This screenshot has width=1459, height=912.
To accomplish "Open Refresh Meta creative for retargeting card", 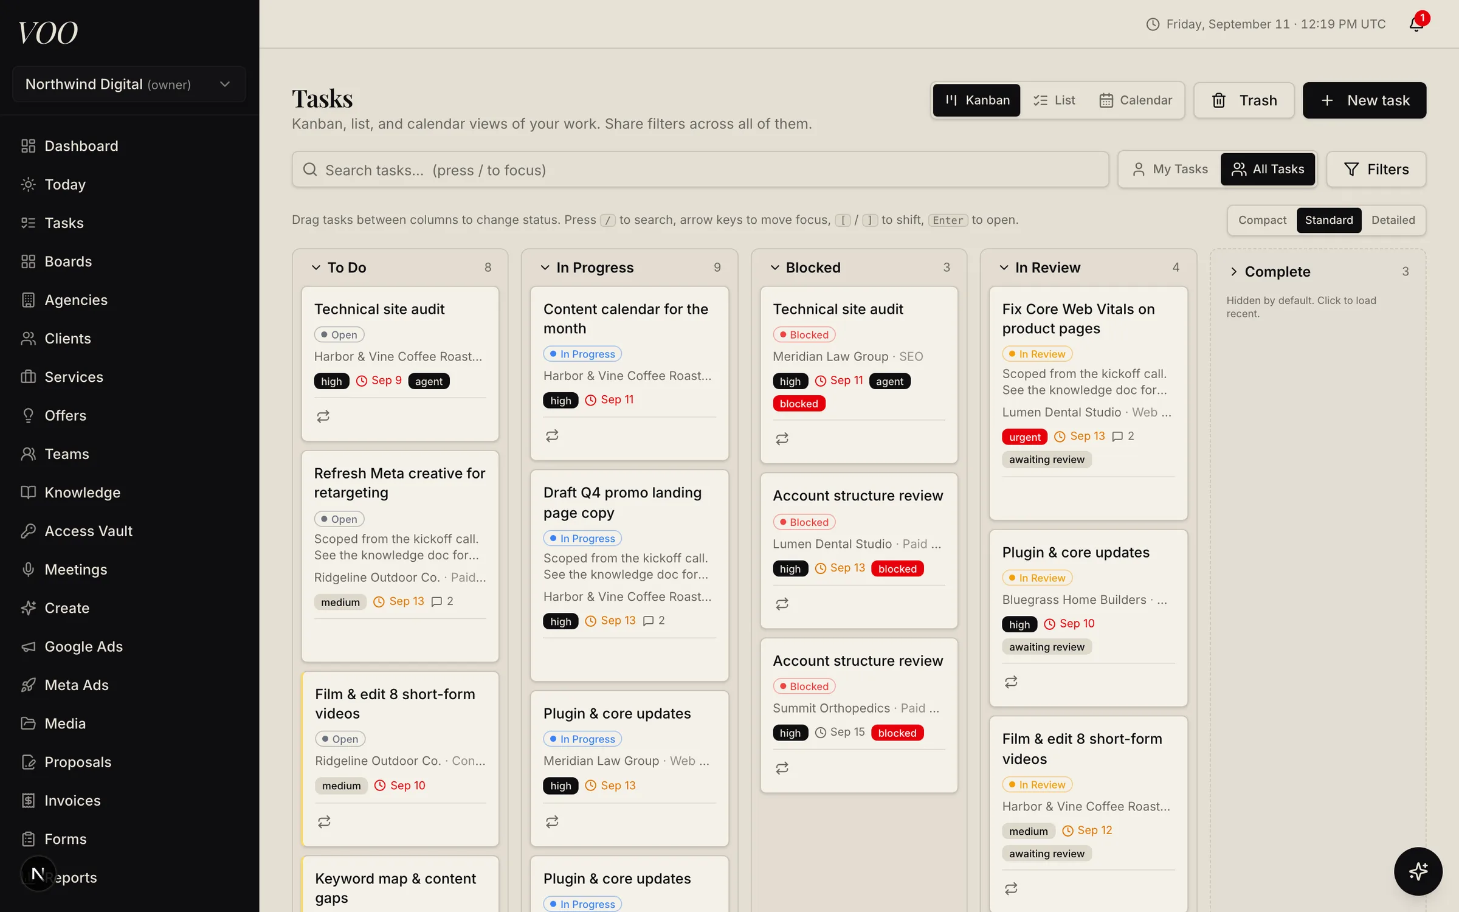I will point(400,556).
